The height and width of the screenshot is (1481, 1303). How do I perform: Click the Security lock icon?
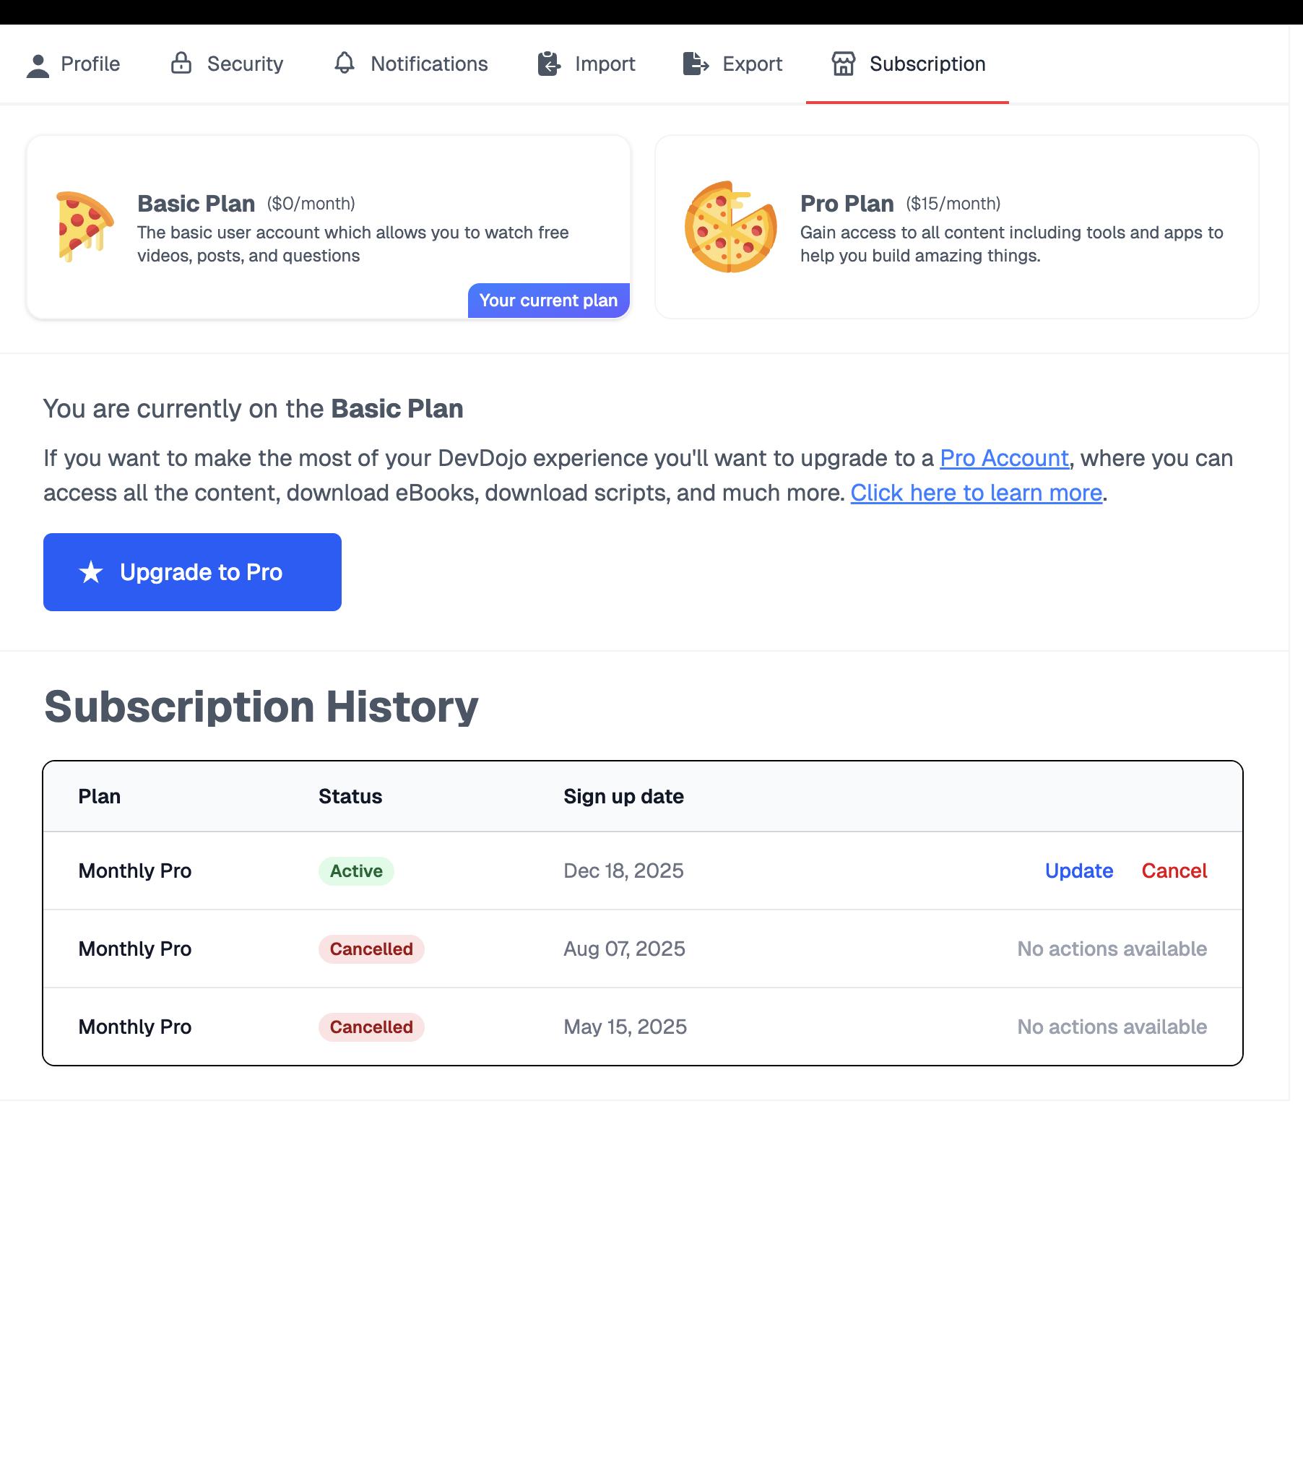[x=181, y=64]
